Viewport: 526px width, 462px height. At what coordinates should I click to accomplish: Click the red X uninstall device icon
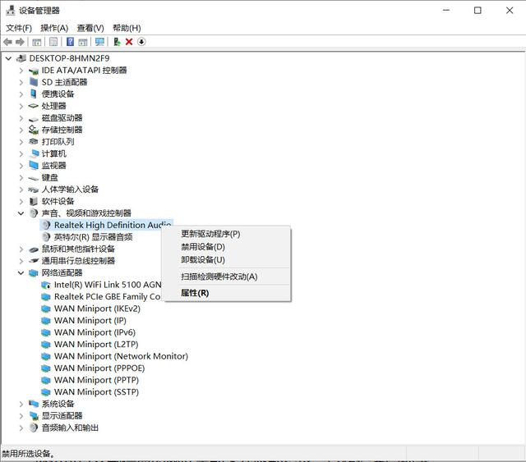tap(129, 42)
